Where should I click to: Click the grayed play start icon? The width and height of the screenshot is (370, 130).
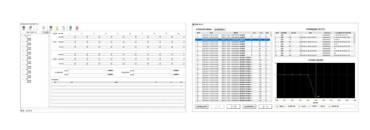click(x=37, y=27)
